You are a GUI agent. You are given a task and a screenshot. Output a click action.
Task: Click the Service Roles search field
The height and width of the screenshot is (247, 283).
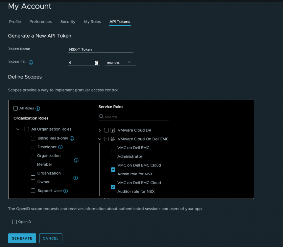click(136, 117)
